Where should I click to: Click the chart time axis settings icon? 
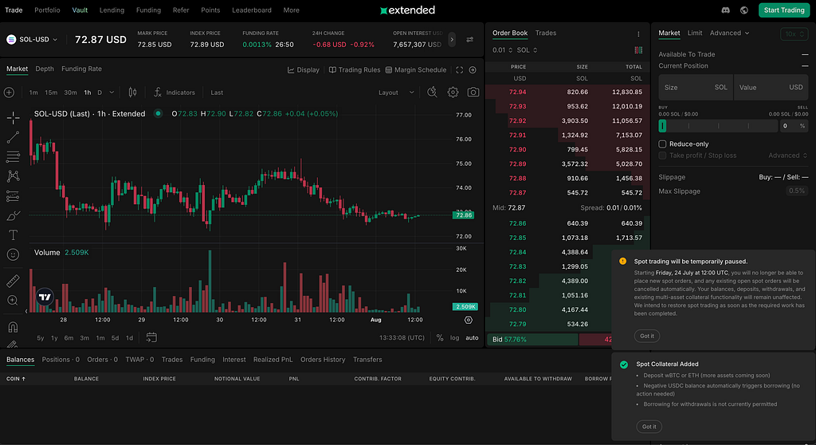469,320
